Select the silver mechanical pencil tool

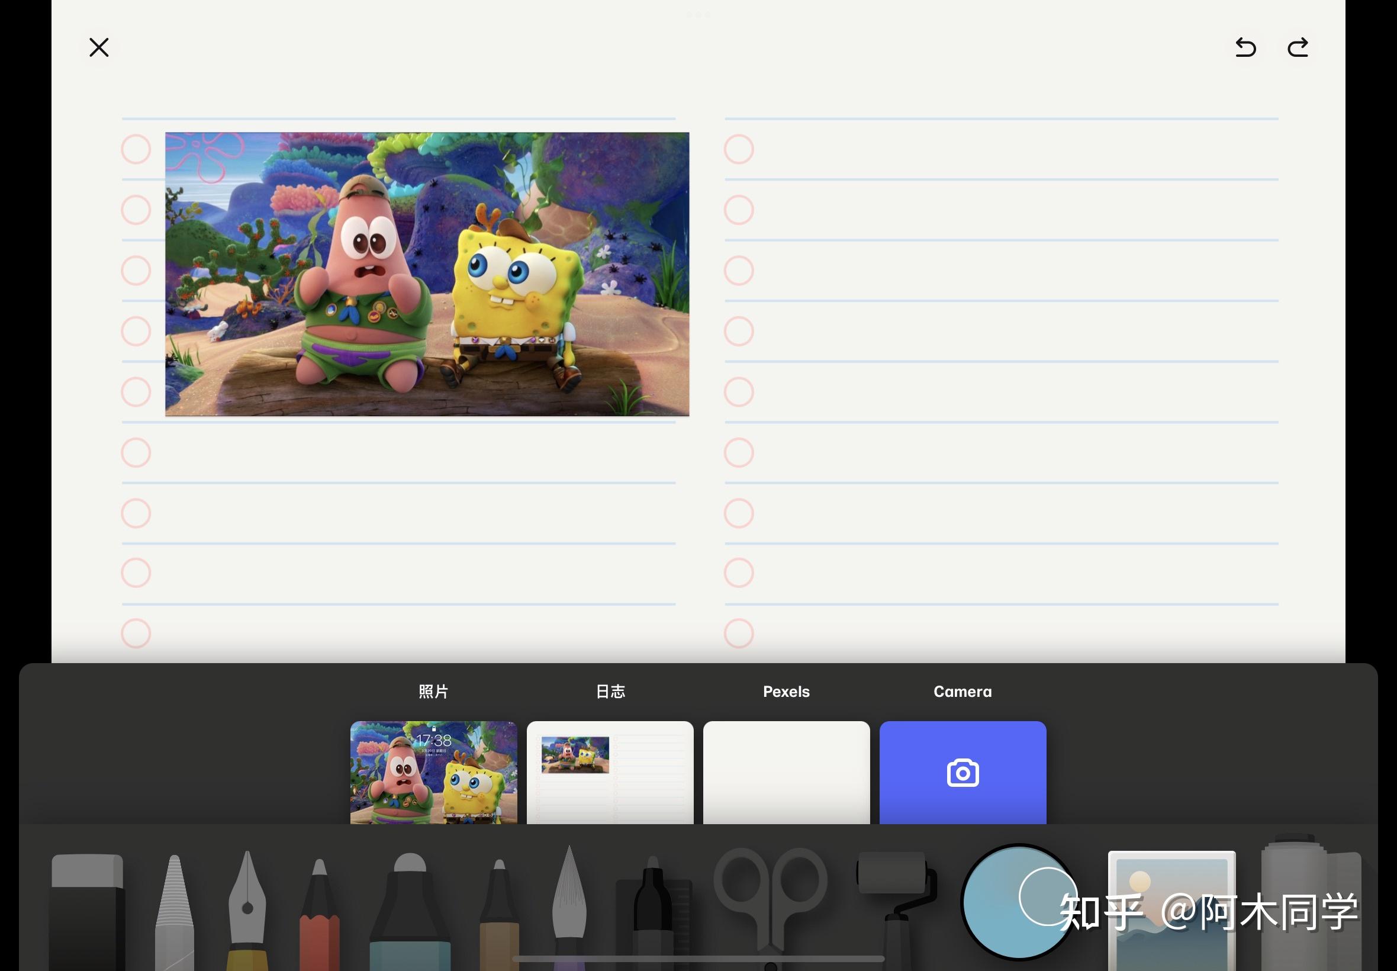(175, 911)
